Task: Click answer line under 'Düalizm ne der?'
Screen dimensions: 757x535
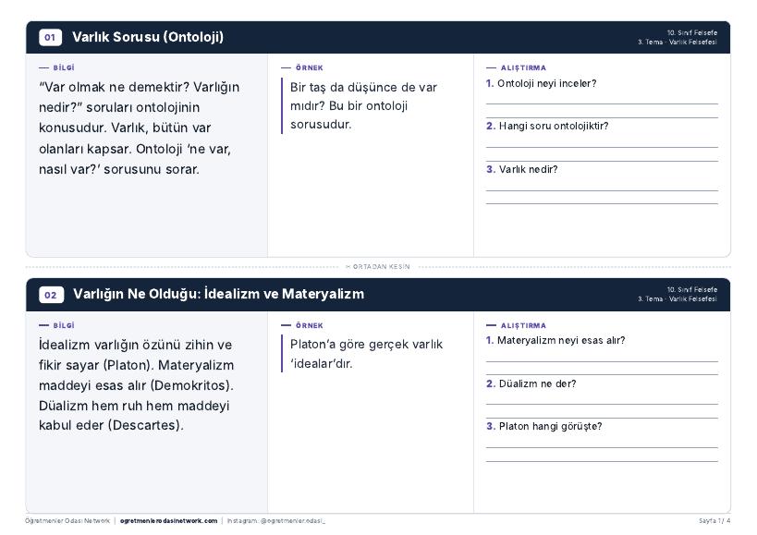Action: (602, 405)
